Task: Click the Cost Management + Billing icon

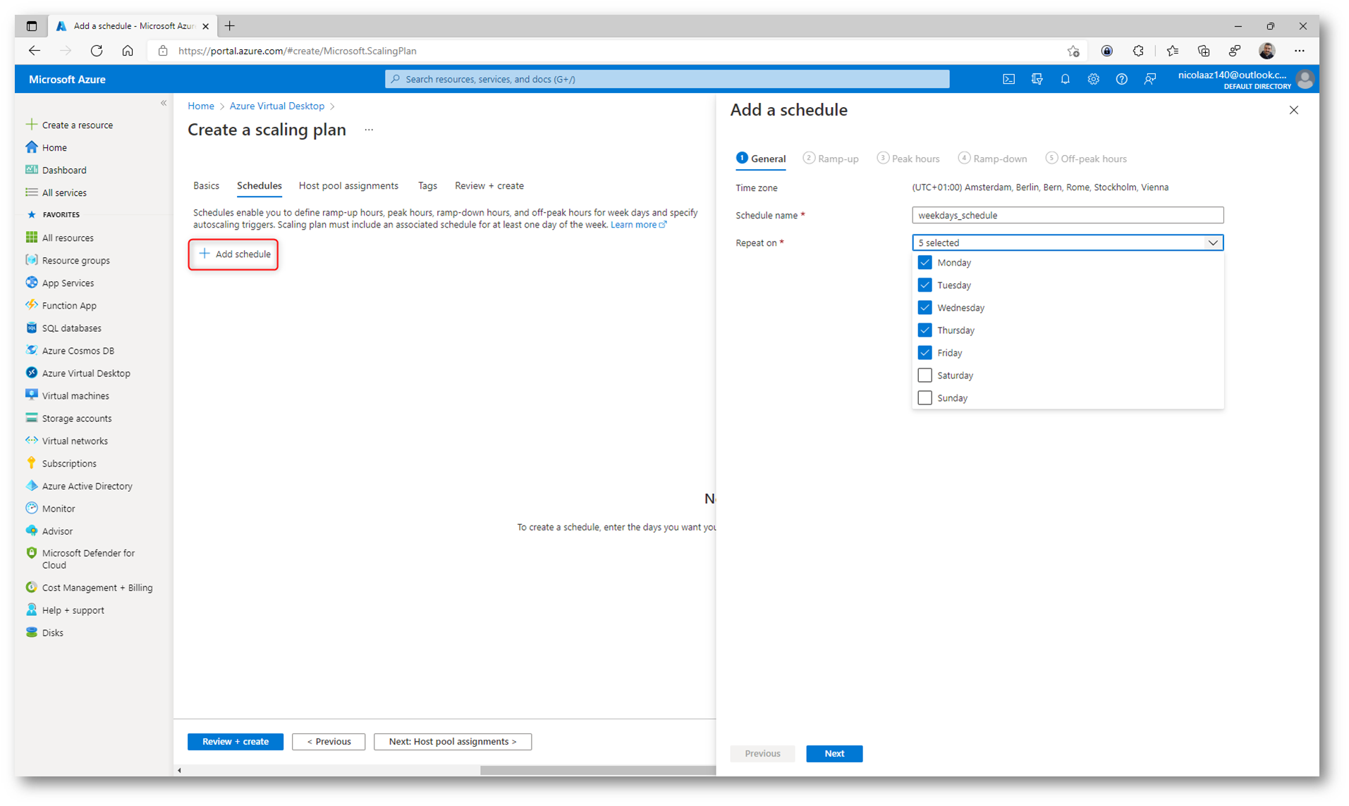Action: 31,587
